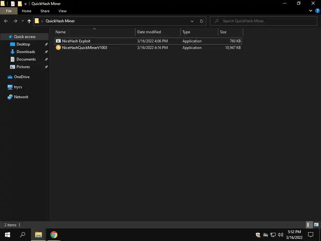
Task: Click the 3/16/2022 4:06 PM date cell
Action: click(x=152, y=41)
